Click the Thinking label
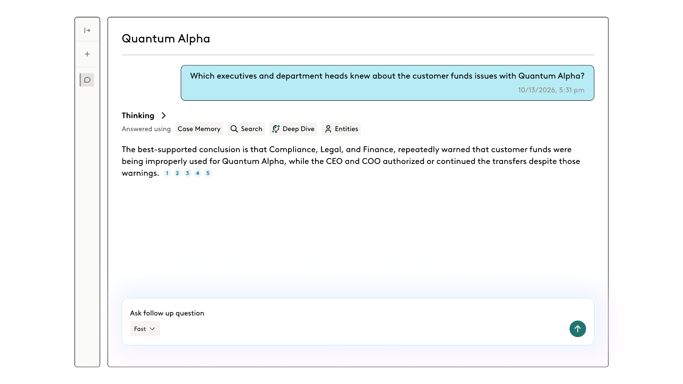683x384 pixels. pos(138,116)
